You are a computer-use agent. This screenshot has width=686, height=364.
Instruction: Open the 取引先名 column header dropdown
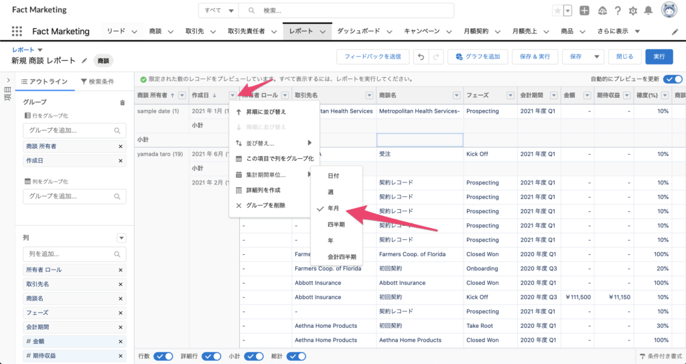point(370,95)
